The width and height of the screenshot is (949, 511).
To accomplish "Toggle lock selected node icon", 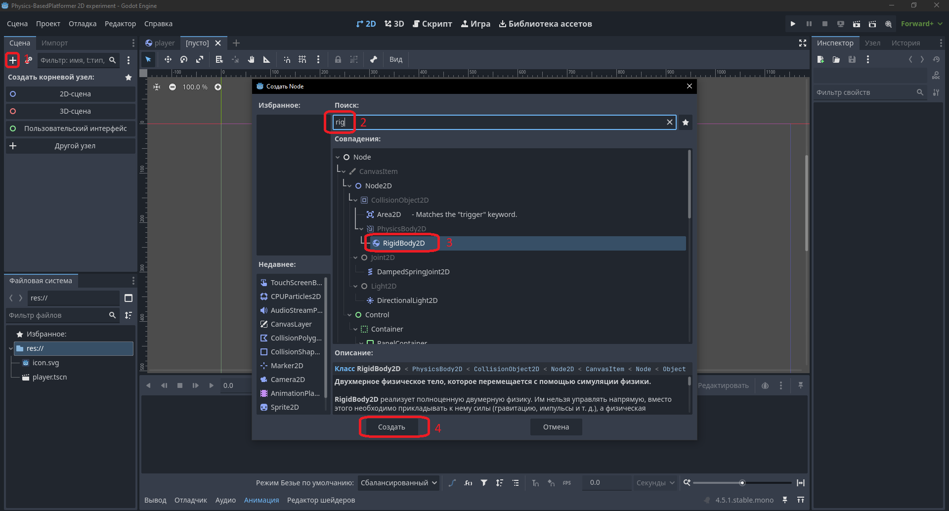I will [338, 59].
